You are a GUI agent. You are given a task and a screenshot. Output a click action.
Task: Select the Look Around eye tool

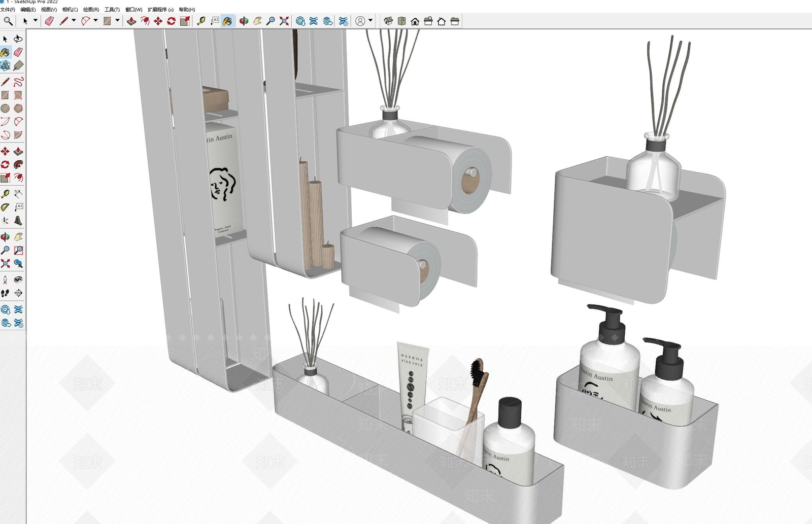tap(18, 280)
